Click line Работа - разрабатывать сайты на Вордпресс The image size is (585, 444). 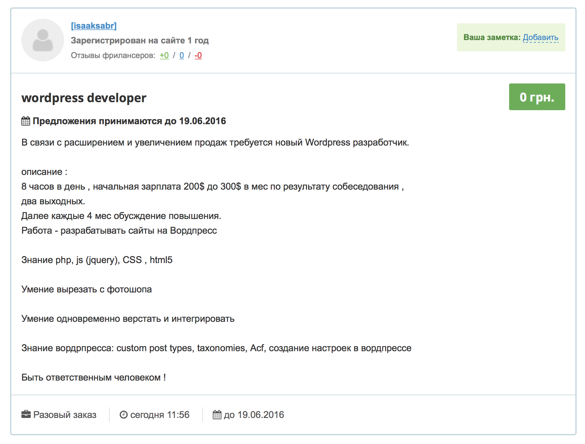[119, 230]
